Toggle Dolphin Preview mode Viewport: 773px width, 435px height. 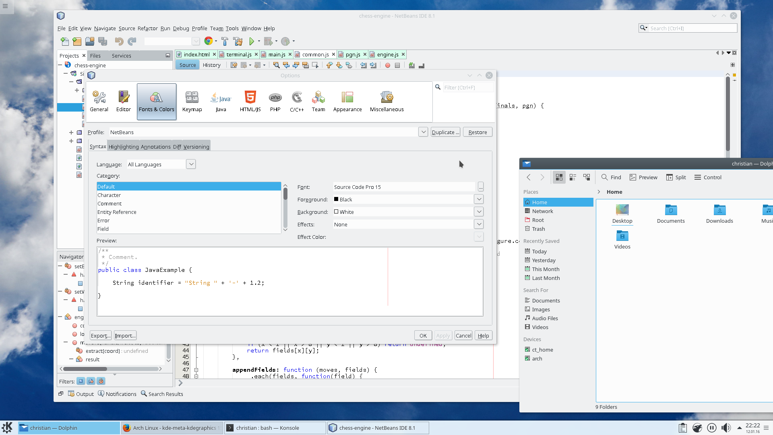643,177
